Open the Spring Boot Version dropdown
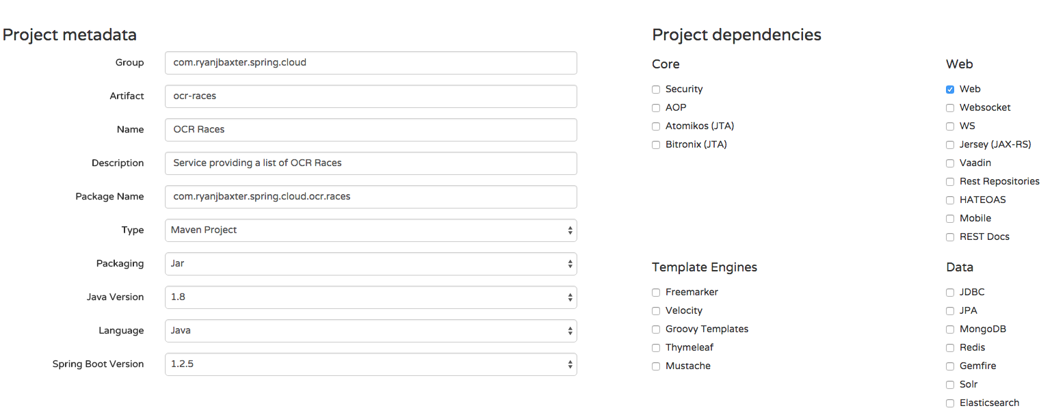 [371, 364]
